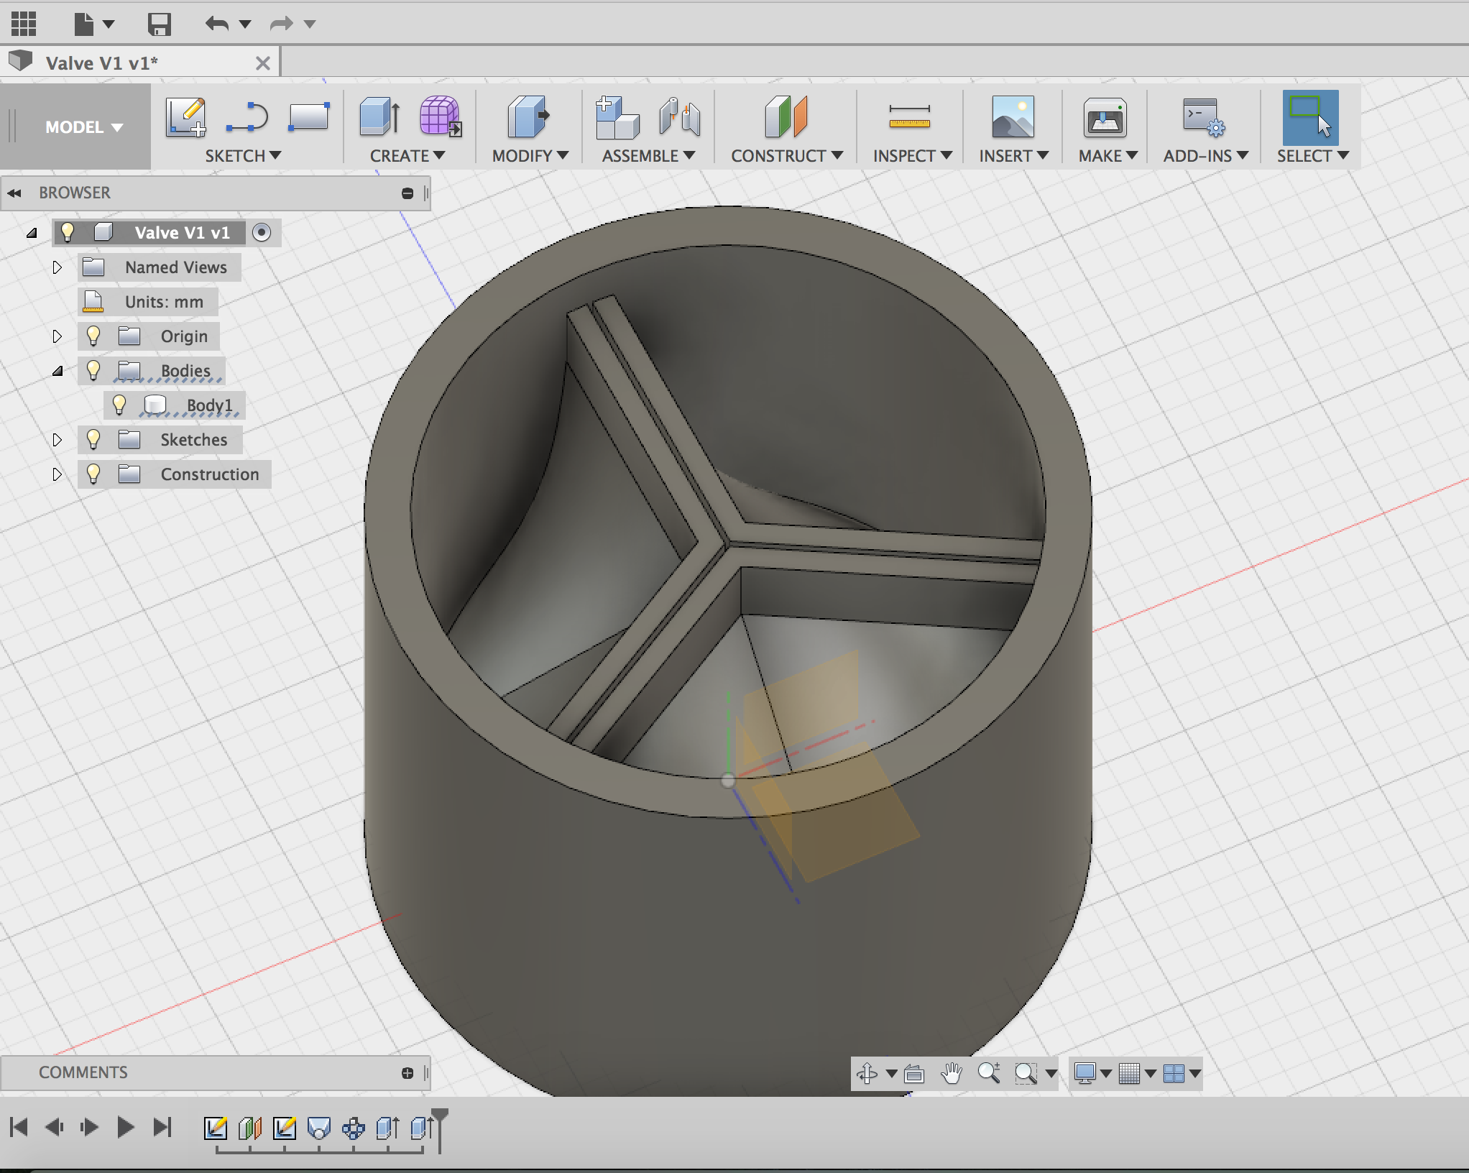The image size is (1469, 1173).
Task: Select the Move feature in timeline
Action: (354, 1128)
